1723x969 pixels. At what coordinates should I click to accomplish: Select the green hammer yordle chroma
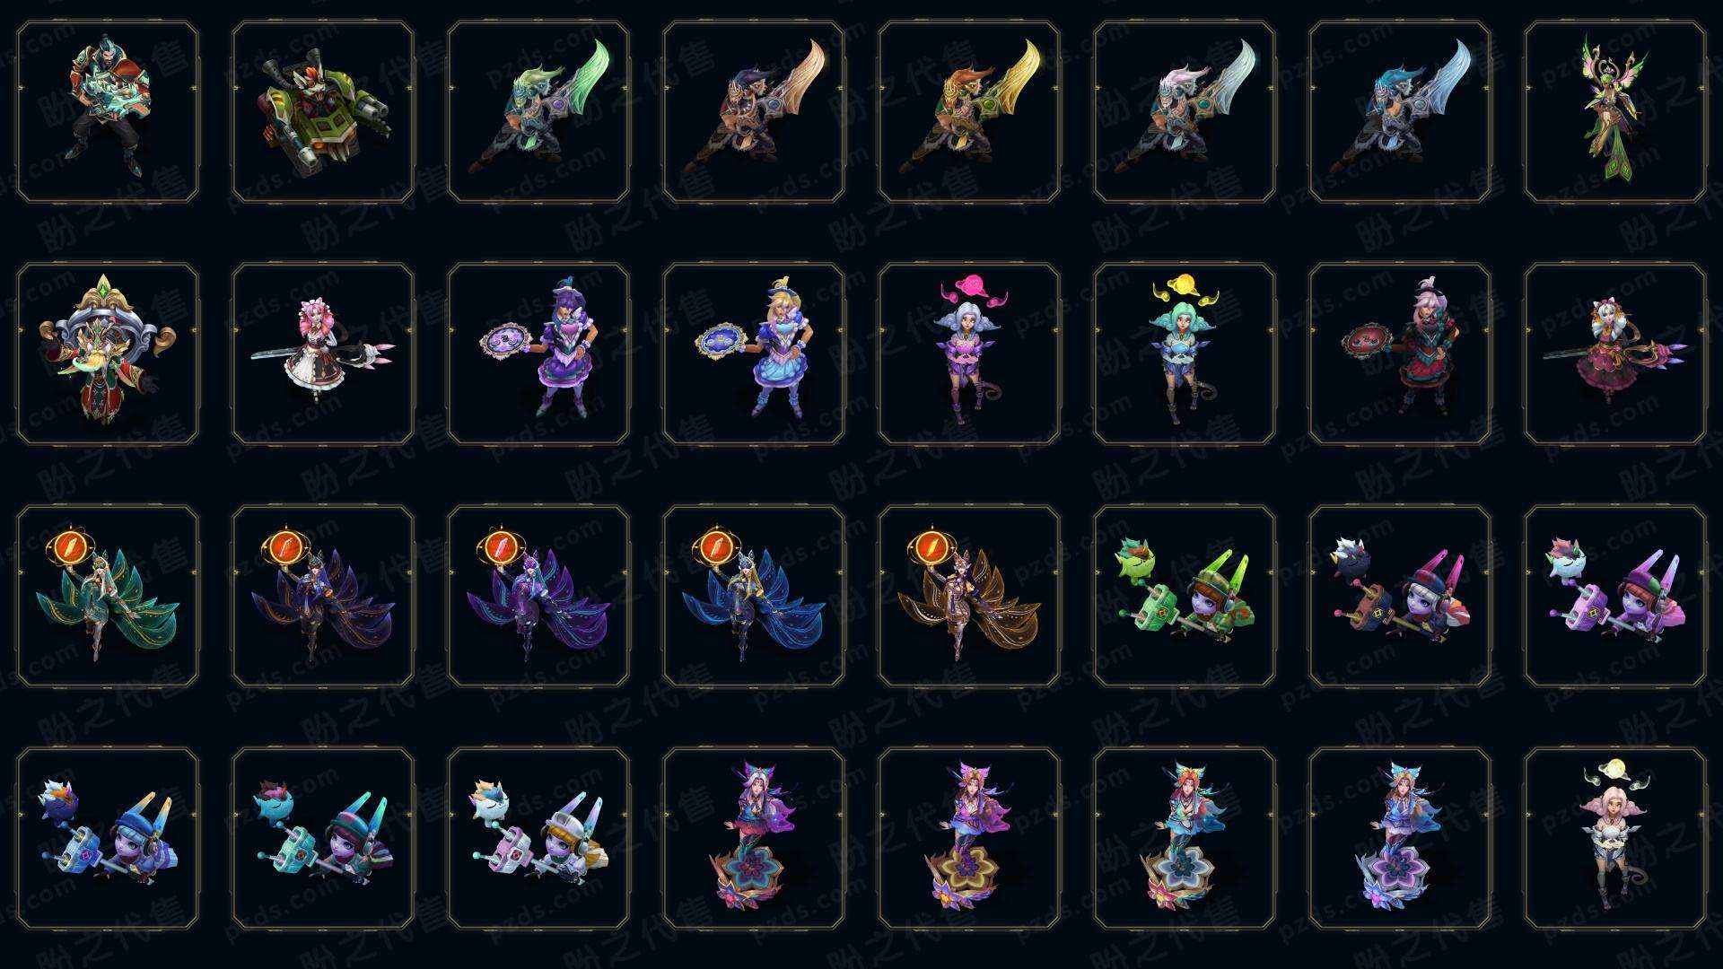(1185, 596)
